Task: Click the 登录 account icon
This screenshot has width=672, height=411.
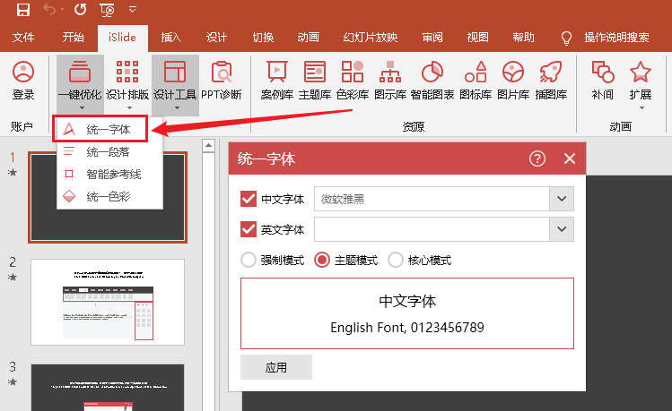Action: [23, 80]
